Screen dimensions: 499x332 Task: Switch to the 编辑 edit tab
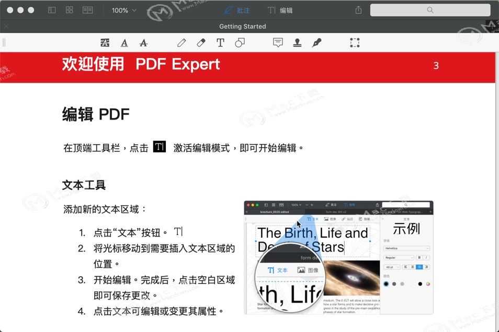click(280, 10)
